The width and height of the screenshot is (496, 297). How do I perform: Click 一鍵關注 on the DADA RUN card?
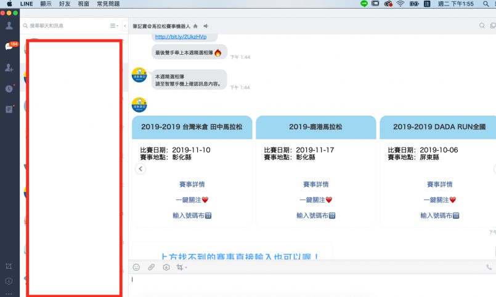(440, 200)
